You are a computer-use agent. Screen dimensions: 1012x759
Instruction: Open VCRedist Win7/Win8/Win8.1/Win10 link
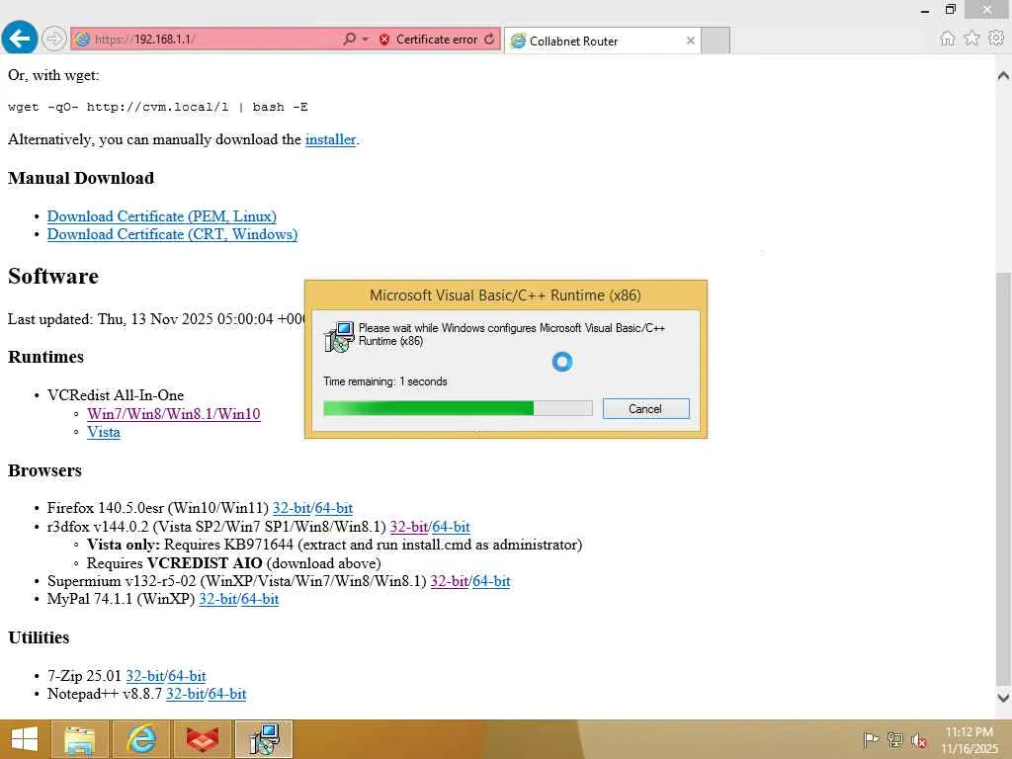(x=174, y=414)
